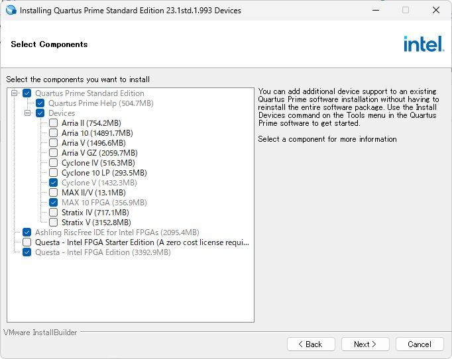Viewport: 452px width, 359px height.
Task: Select the Cyclone IV (516.3MB) label
Action: pos(98,163)
